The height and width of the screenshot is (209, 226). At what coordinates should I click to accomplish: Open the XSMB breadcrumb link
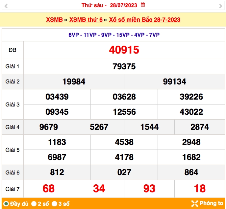point(55,20)
